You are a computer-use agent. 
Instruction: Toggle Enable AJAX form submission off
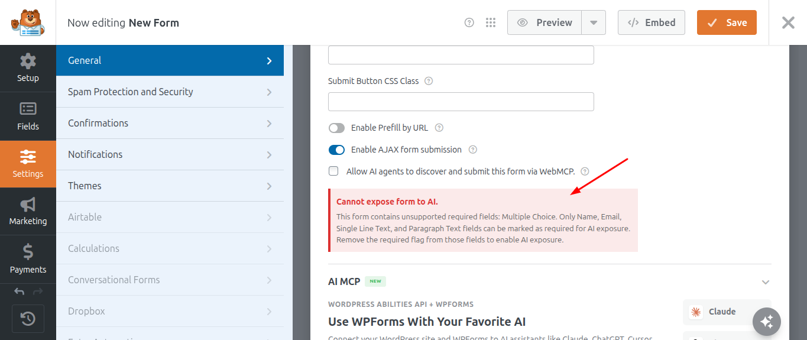click(x=336, y=150)
